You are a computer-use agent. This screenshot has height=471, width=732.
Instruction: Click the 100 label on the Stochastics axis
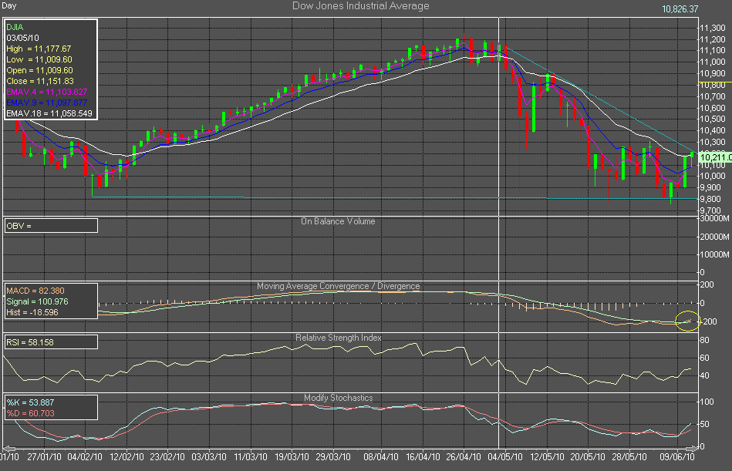(707, 402)
